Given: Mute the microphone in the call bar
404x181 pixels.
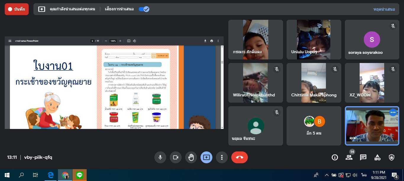Looking at the screenshot, I should (160, 157).
